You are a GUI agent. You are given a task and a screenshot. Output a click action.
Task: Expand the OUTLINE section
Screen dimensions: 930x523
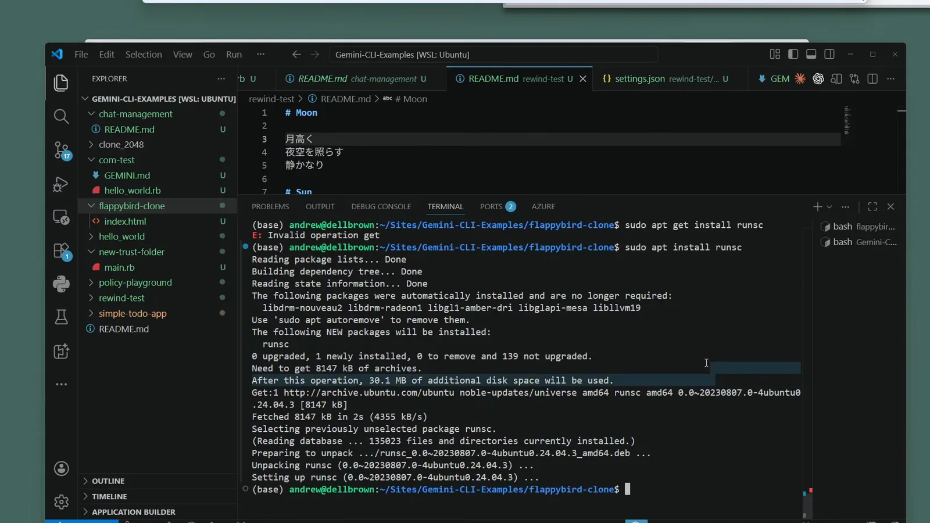point(157,481)
